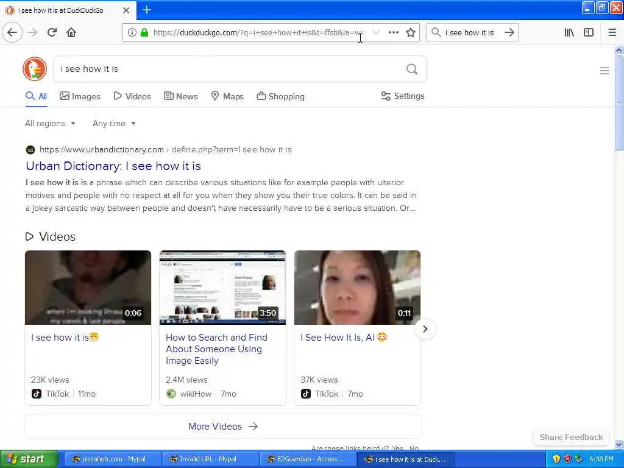Click the address bar URL field
The image size is (624, 468).
point(258,33)
